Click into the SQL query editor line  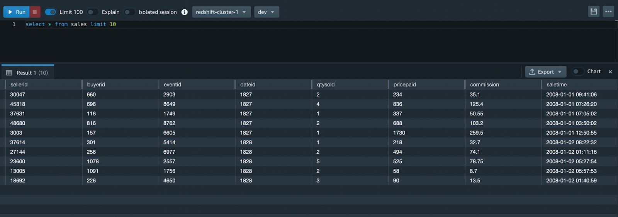tap(321, 24)
